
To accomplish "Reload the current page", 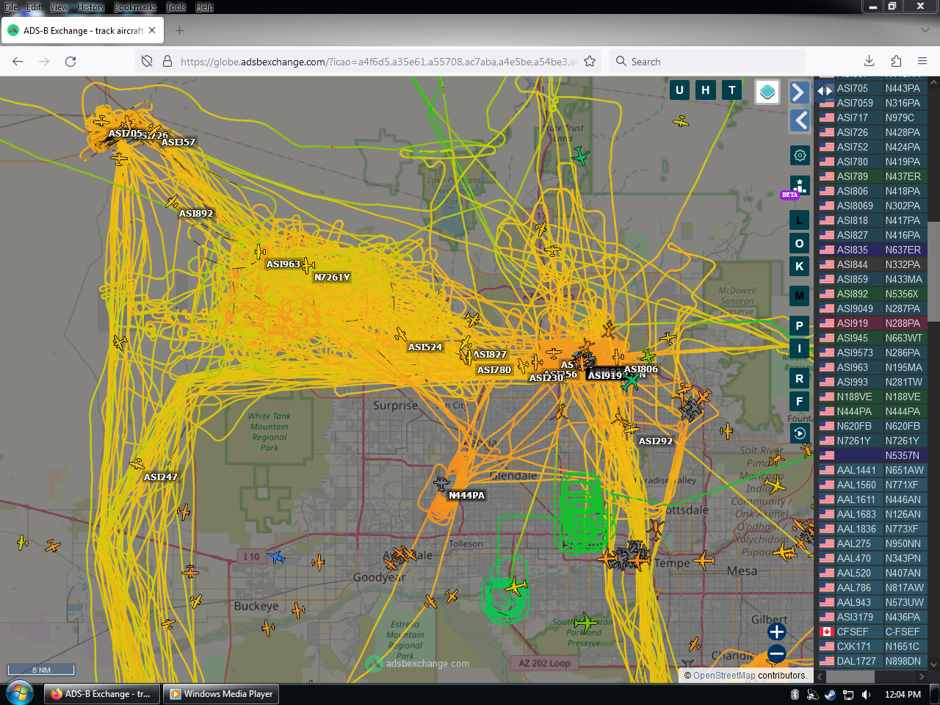I will tap(70, 62).
